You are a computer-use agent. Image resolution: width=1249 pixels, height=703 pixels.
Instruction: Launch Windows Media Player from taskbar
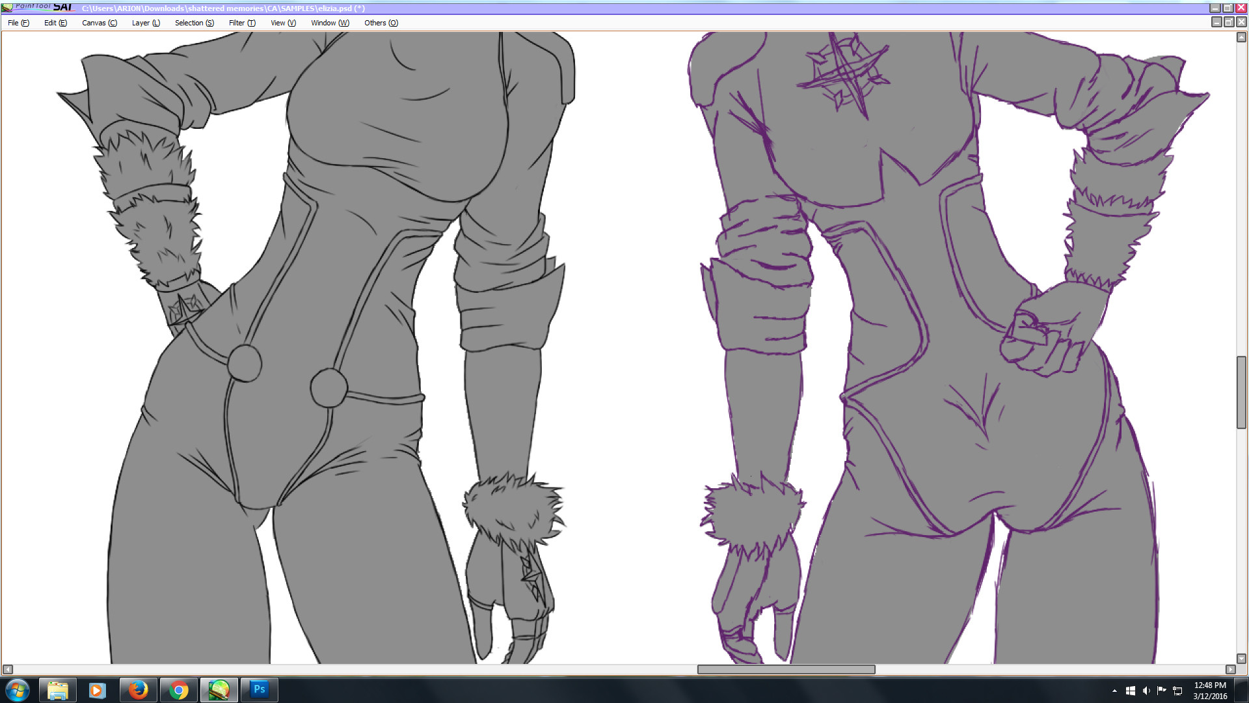click(98, 690)
